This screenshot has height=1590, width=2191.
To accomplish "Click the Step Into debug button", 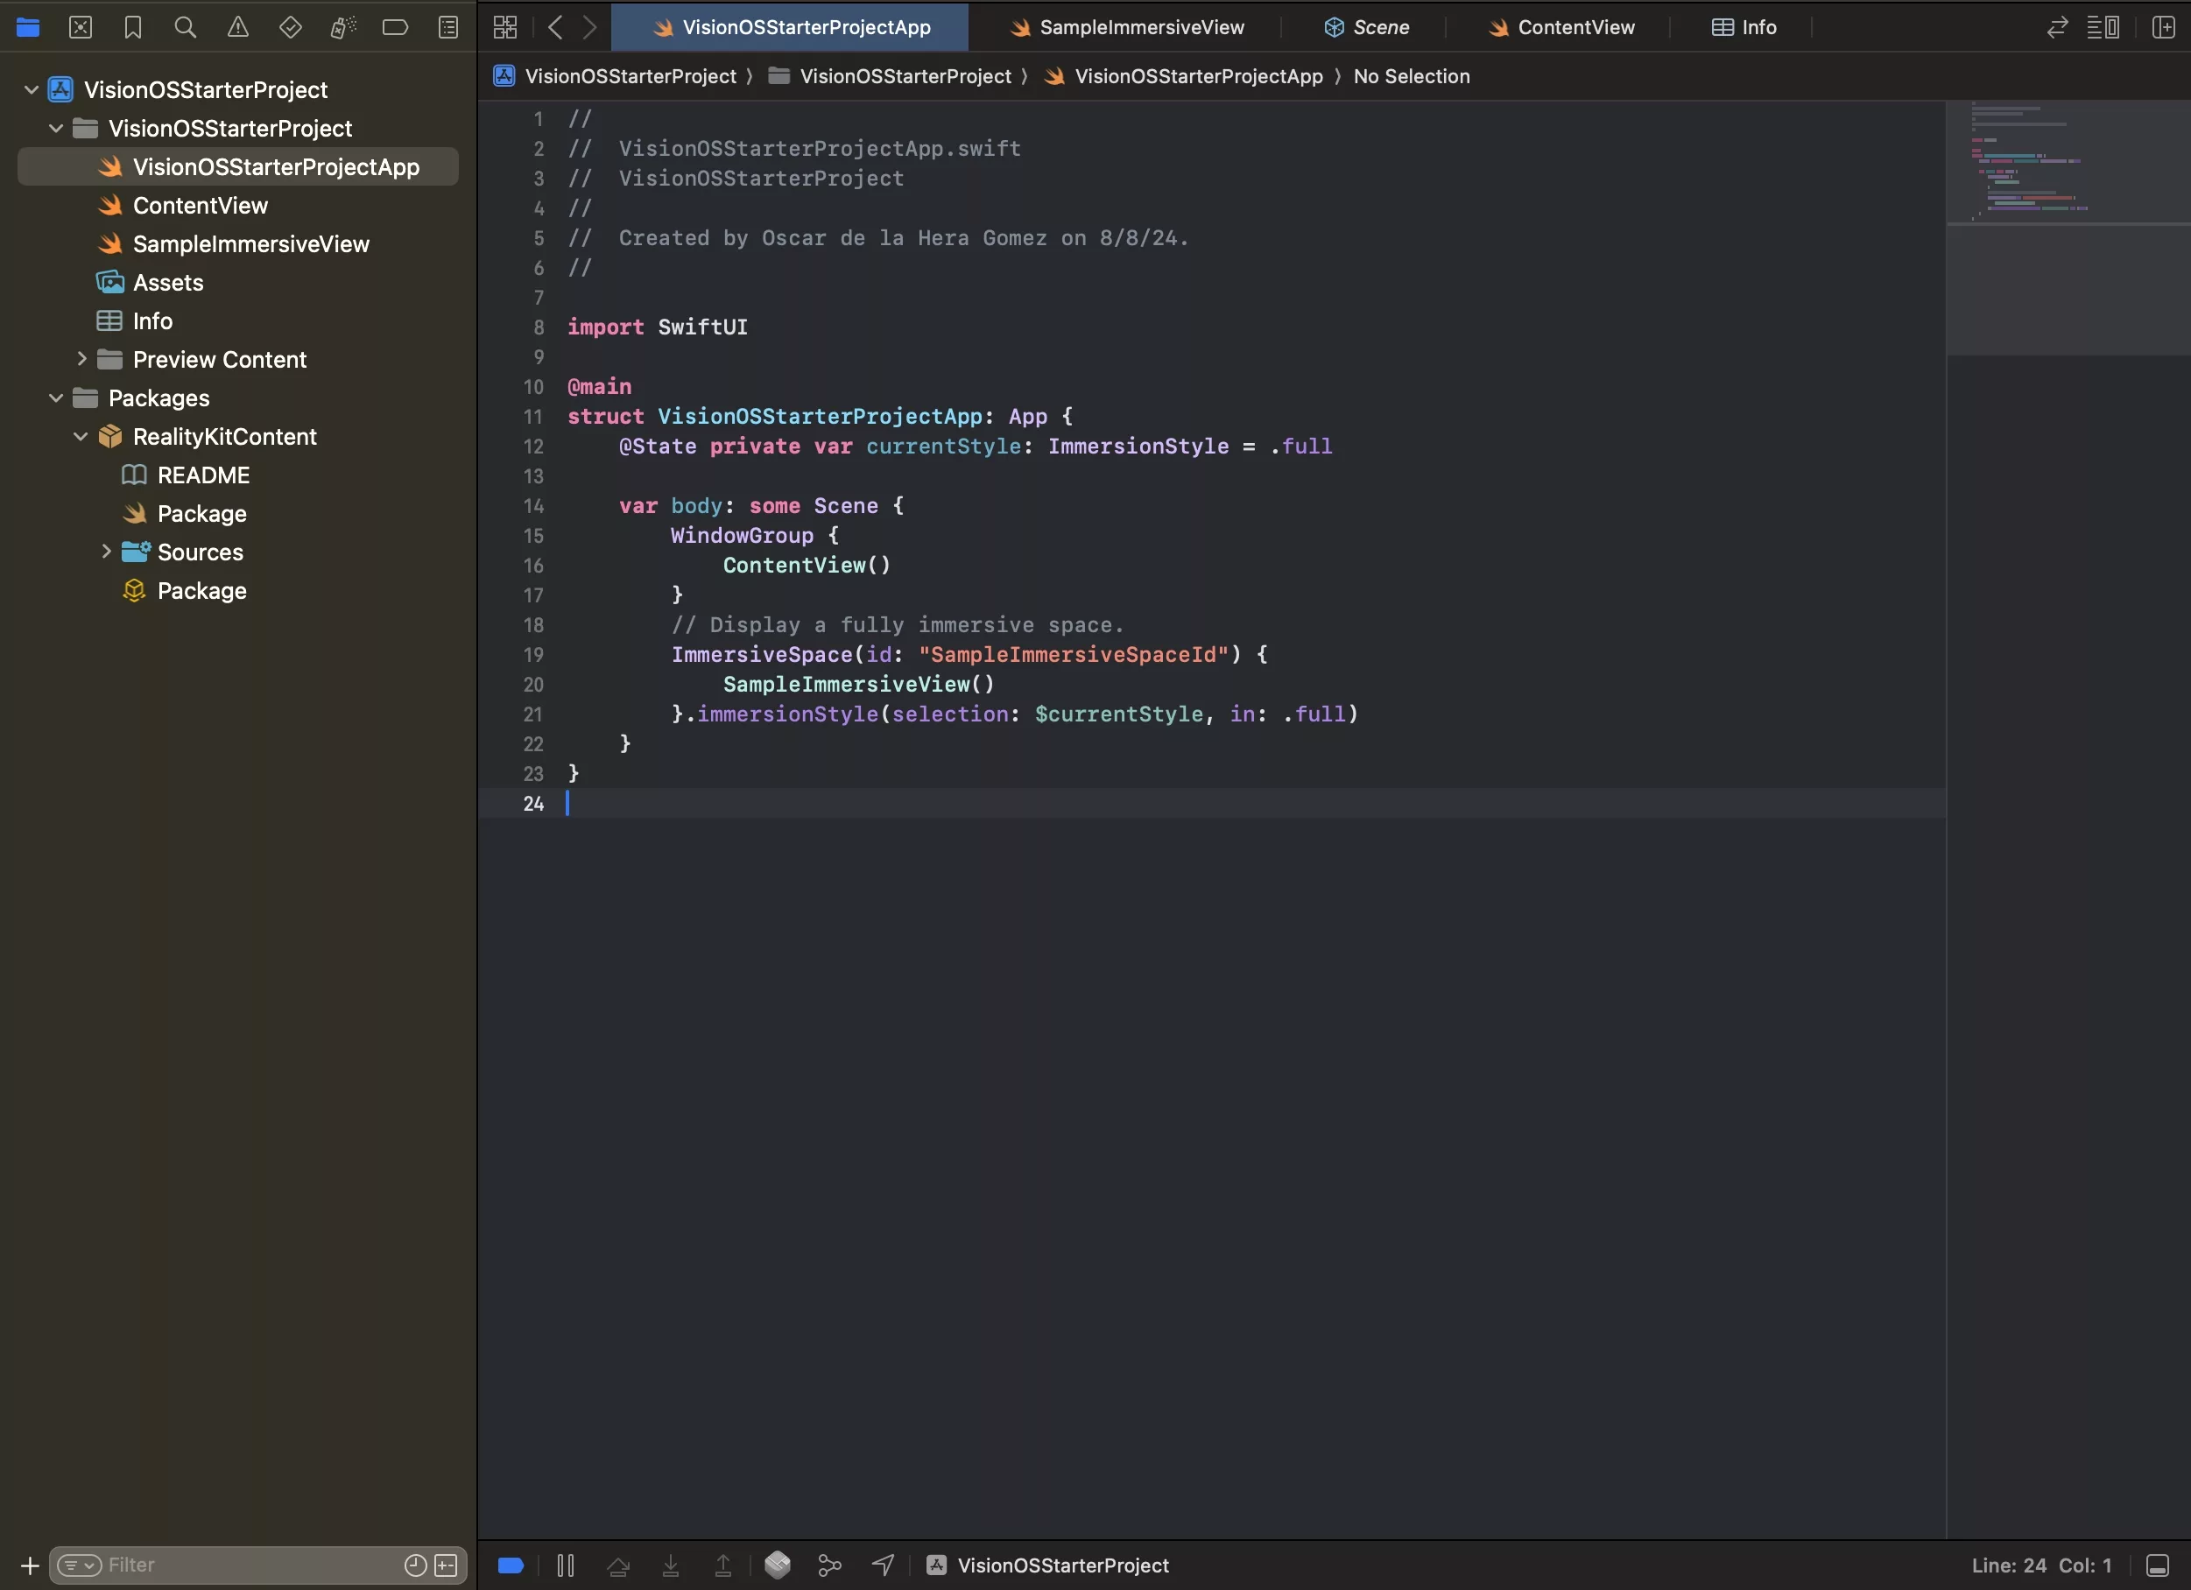I will 671,1565.
